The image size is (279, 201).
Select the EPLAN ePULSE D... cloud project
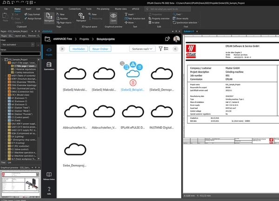coord(133,117)
